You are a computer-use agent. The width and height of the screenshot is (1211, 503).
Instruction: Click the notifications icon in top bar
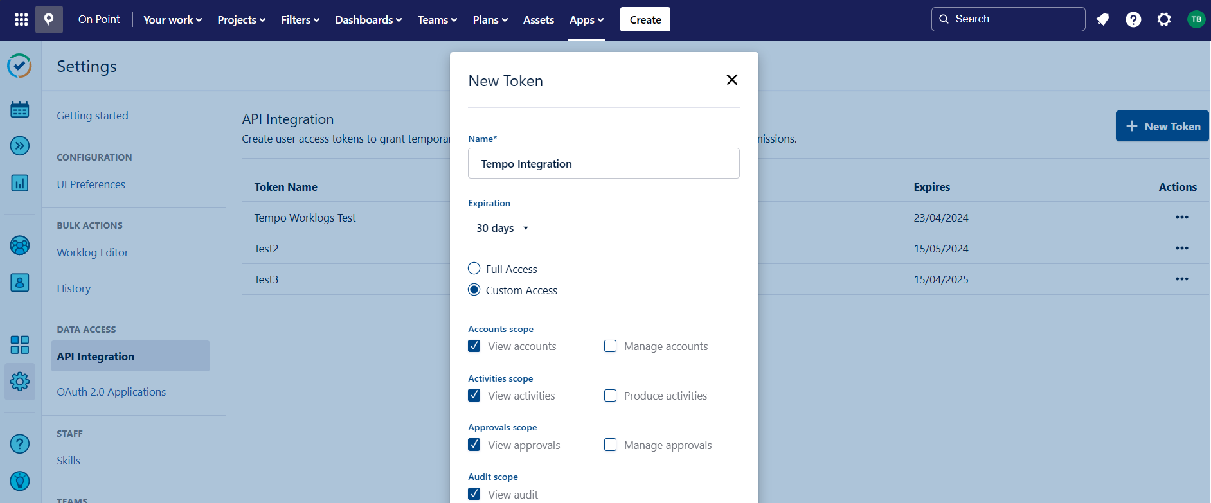[x=1102, y=20]
